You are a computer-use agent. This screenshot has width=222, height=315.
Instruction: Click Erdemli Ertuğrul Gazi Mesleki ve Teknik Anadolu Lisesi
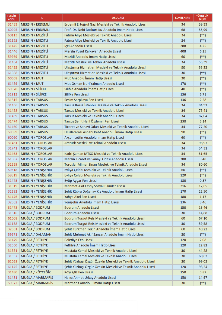pos(105,24)
